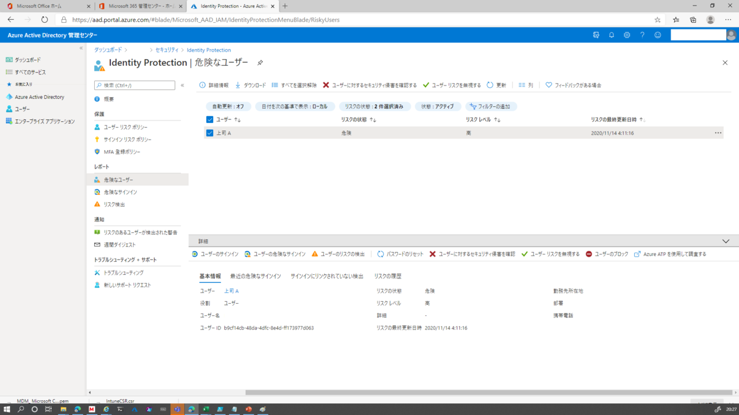The image size is (739, 415).
Task: Open the row context menu (...) for 上司 A
Action: (718, 133)
